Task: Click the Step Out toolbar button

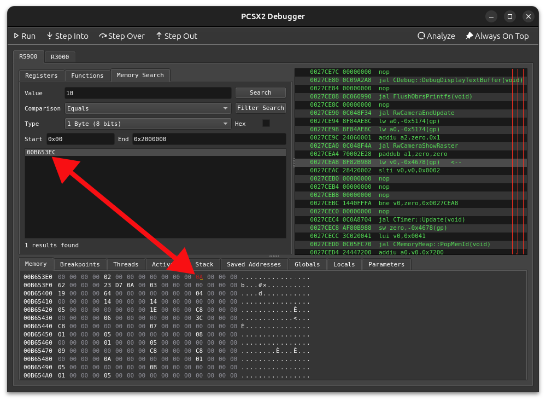Action: 177,36
